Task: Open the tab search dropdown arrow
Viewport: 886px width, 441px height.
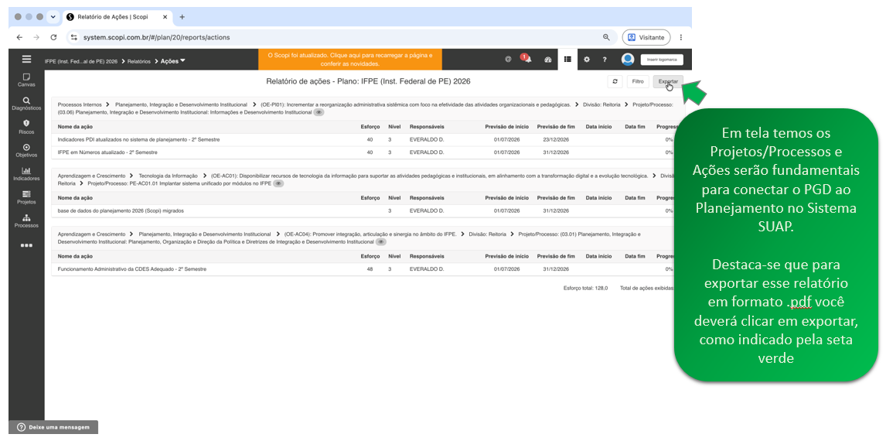Action: [x=53, y=17]
